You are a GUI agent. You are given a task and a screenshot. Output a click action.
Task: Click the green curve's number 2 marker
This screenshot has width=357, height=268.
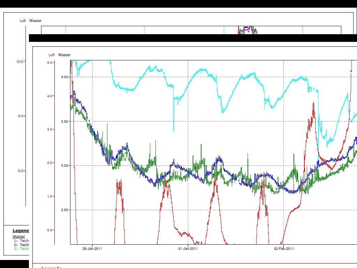coord(276,189)
